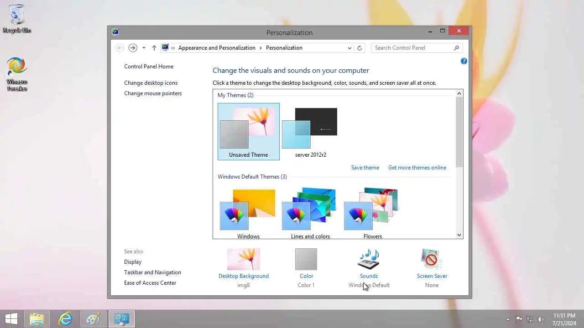Open the Display link
This screenshot has height=328, width=584.
pos(133,262)
